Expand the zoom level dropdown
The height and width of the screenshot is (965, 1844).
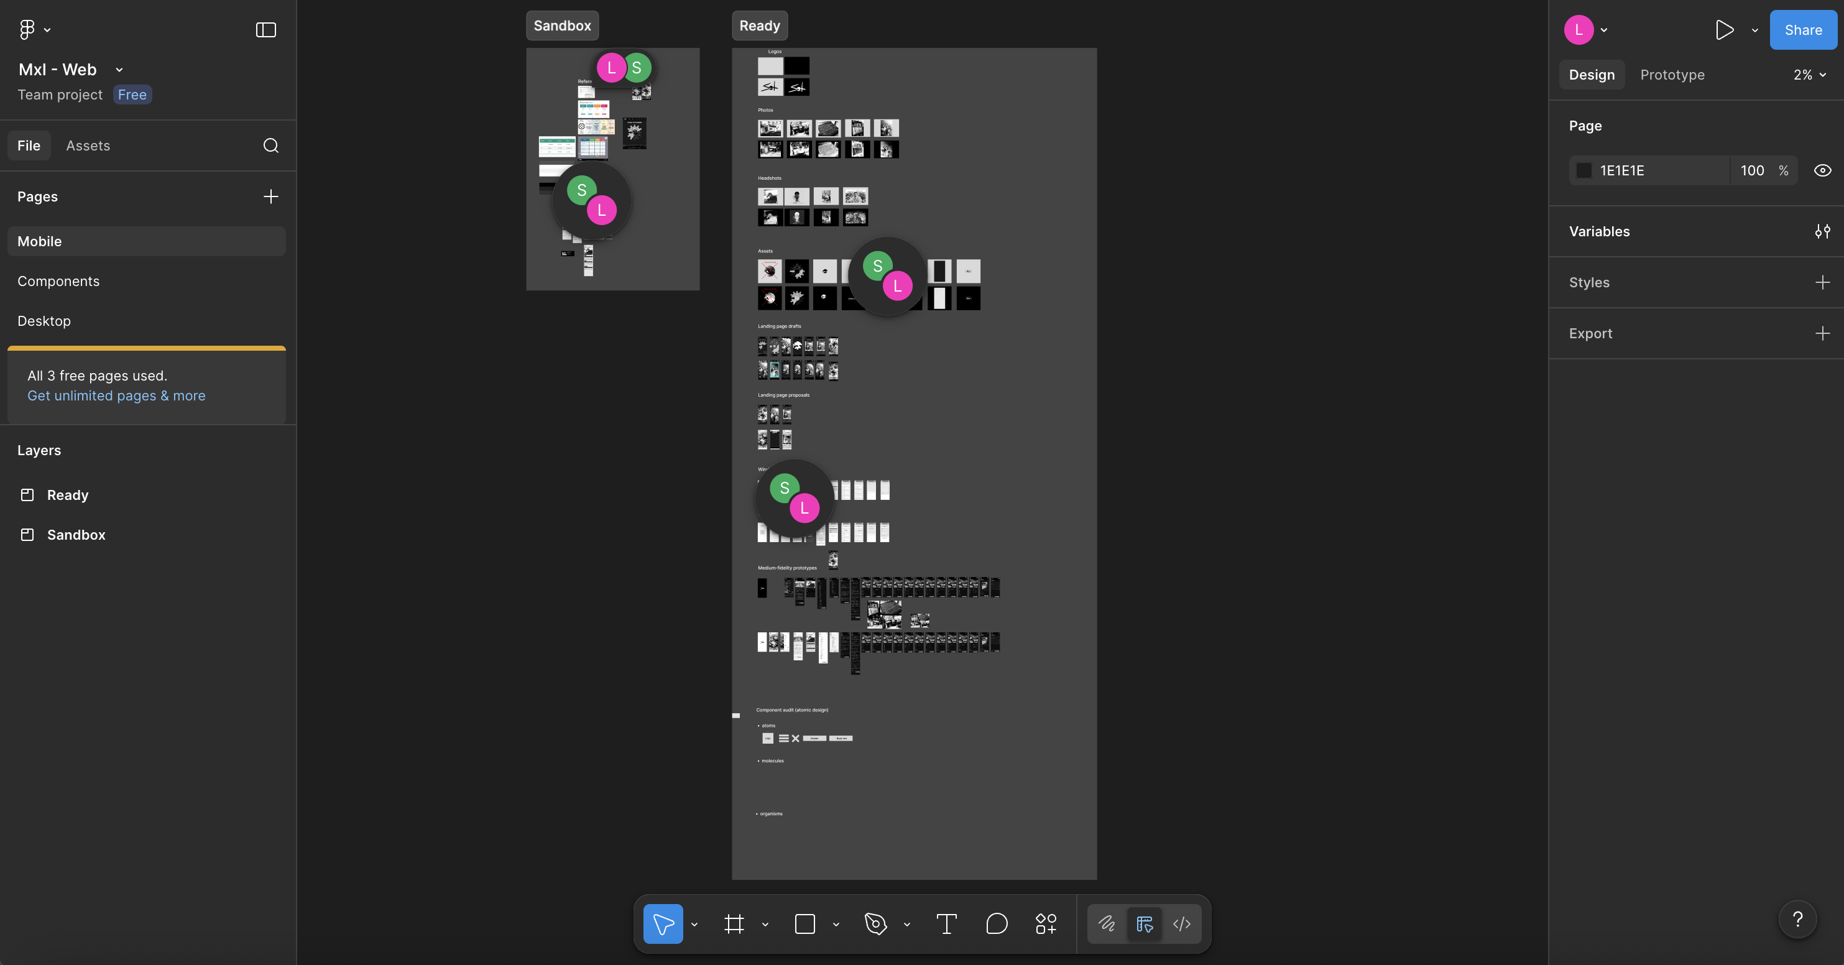pyautogui.click(x=1809, y=75)
